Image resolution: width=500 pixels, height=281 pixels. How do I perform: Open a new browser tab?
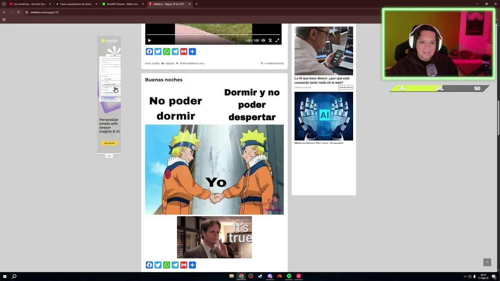pyautogui.click(x=196, y=4)
